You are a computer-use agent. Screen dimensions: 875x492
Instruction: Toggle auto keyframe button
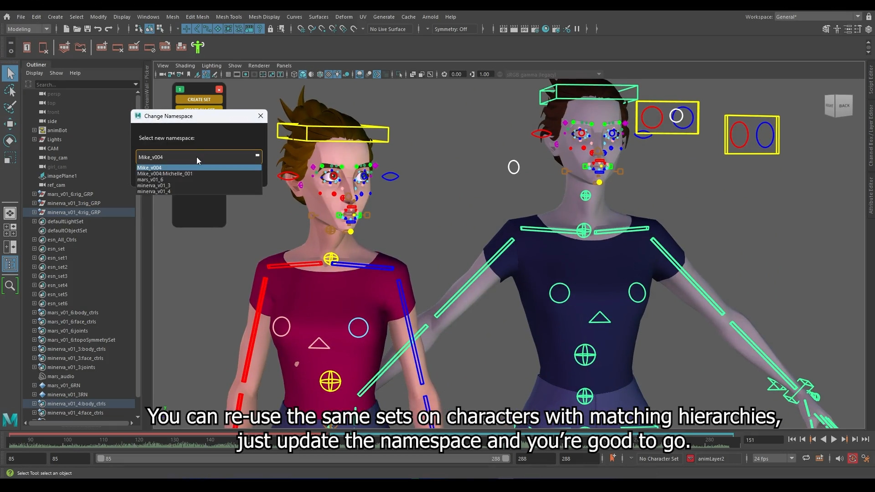pyautogui.click(x=853, y=459)
